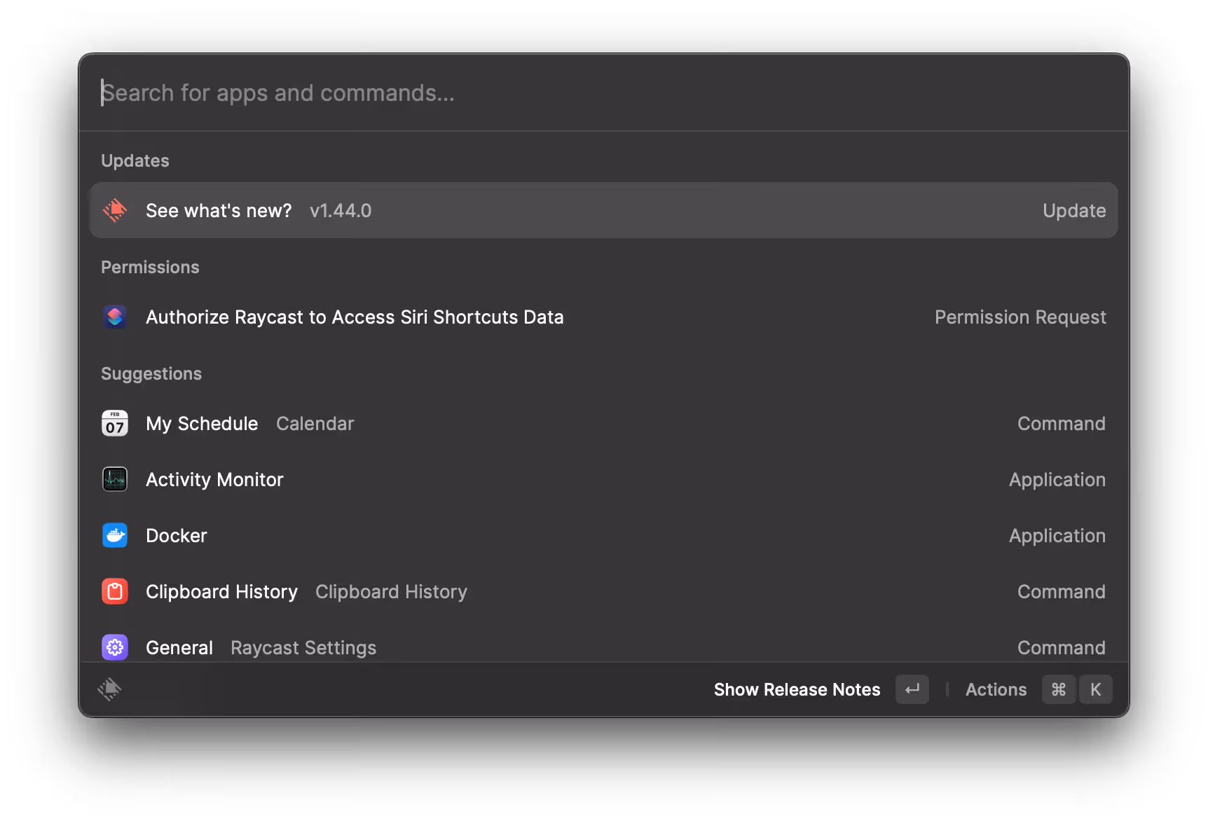The width and height of the screenshot is (1208, 821).
Task: Click the K shortcut key
Action: click(x=1095, y=689)
